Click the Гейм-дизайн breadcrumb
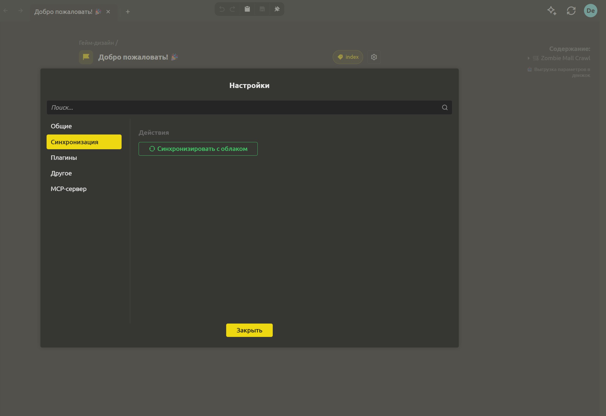 [x=96, y=43]
